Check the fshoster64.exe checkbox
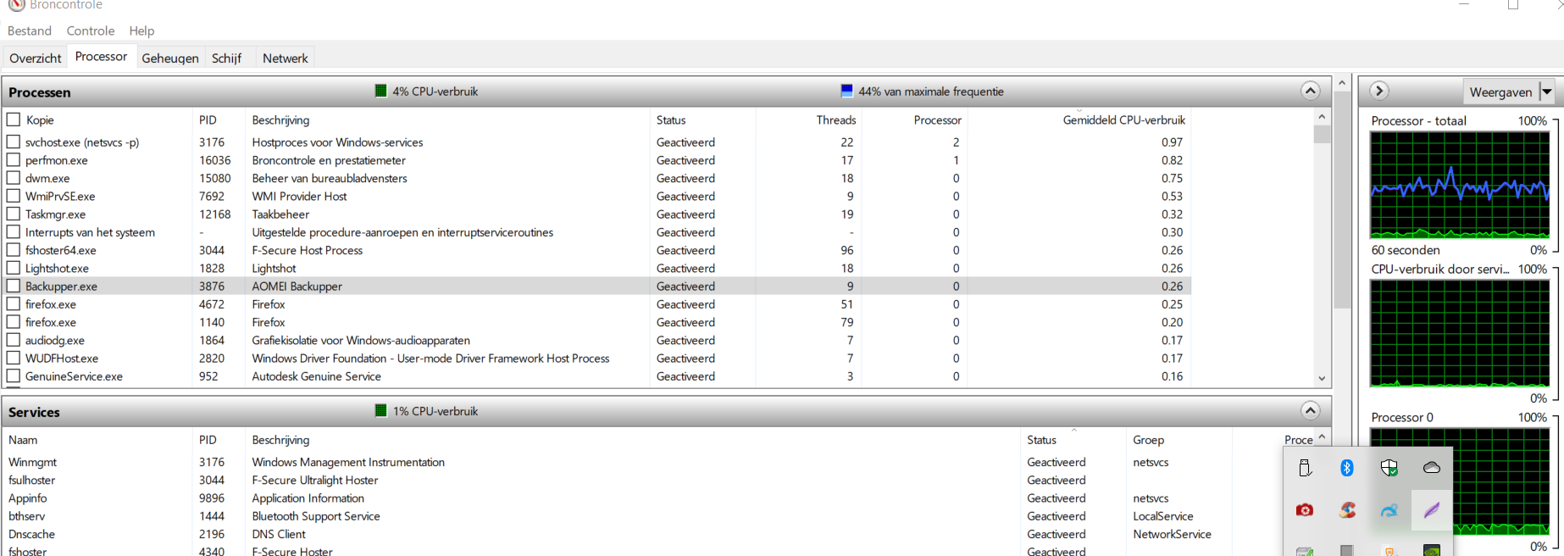Viewport: 1564px width, 556px height. pyautogui.click(x=14, y=250)
